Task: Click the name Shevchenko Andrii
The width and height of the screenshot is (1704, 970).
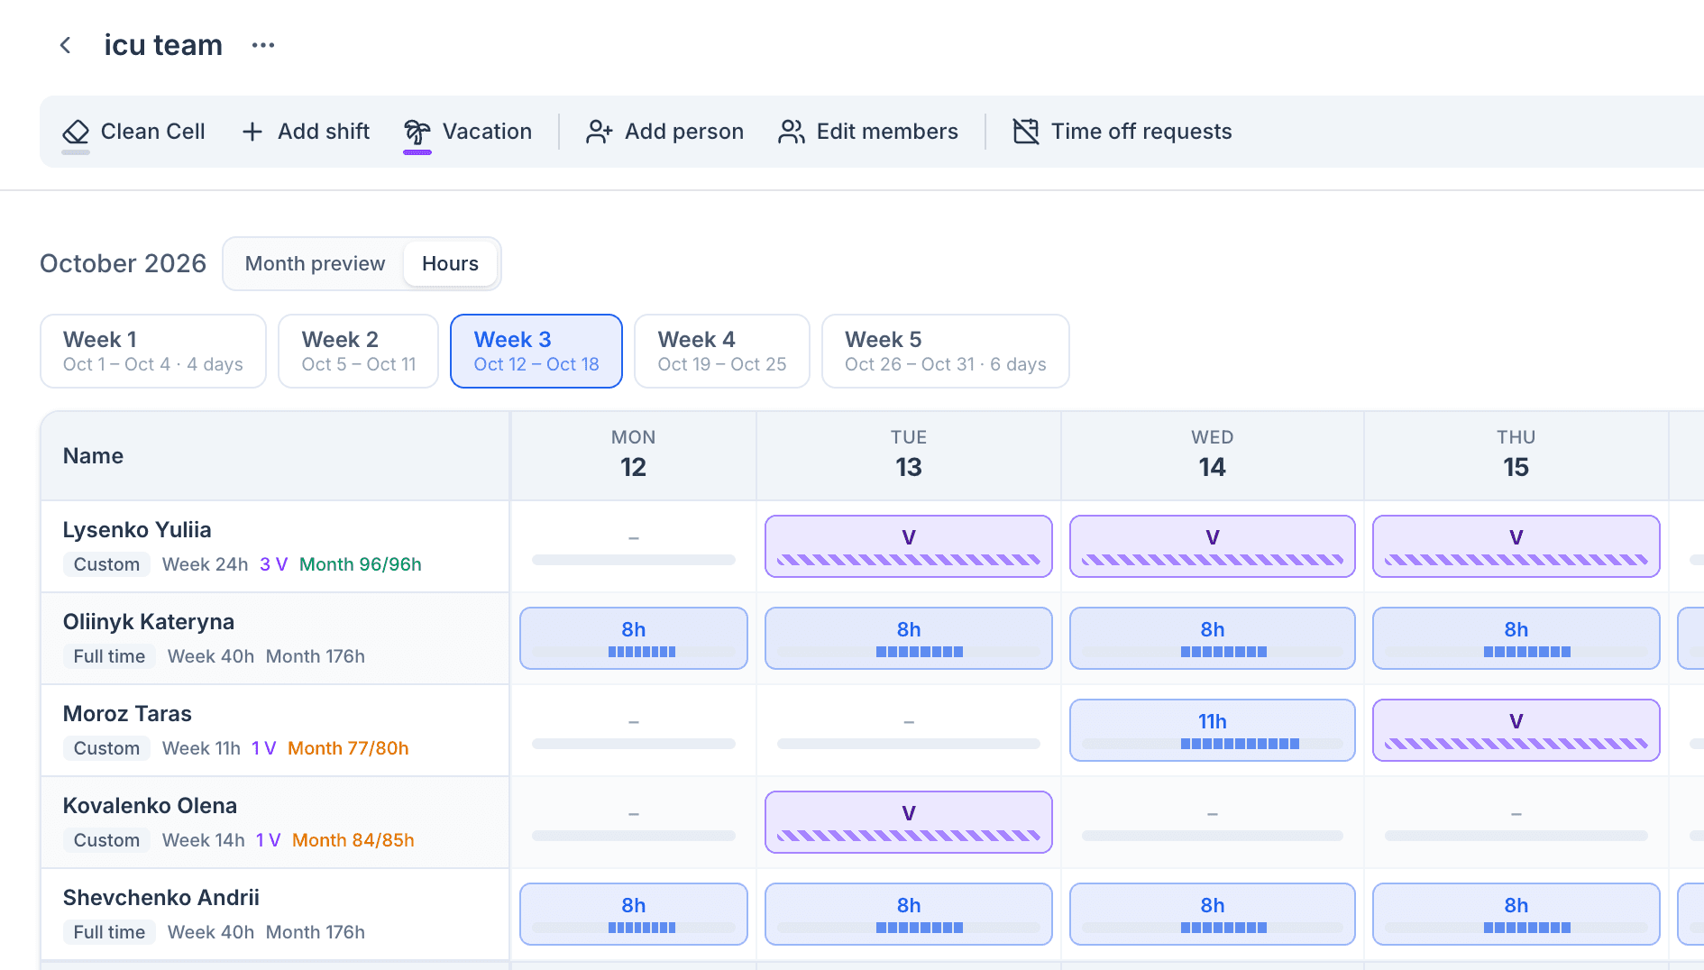Action: pyautogui.click(x=161, y=898)
